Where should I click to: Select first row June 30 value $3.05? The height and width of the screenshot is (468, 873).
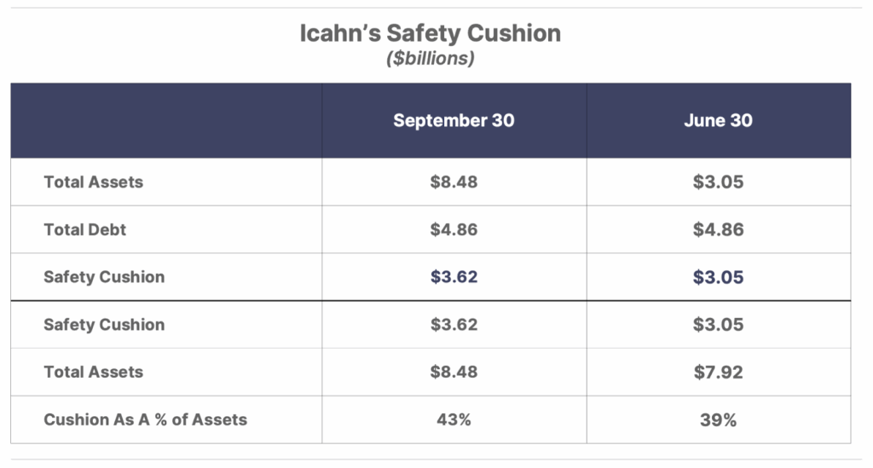point(718,182)
